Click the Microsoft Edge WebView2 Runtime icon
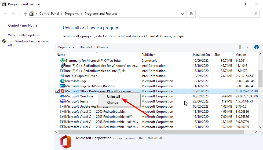 62,86
